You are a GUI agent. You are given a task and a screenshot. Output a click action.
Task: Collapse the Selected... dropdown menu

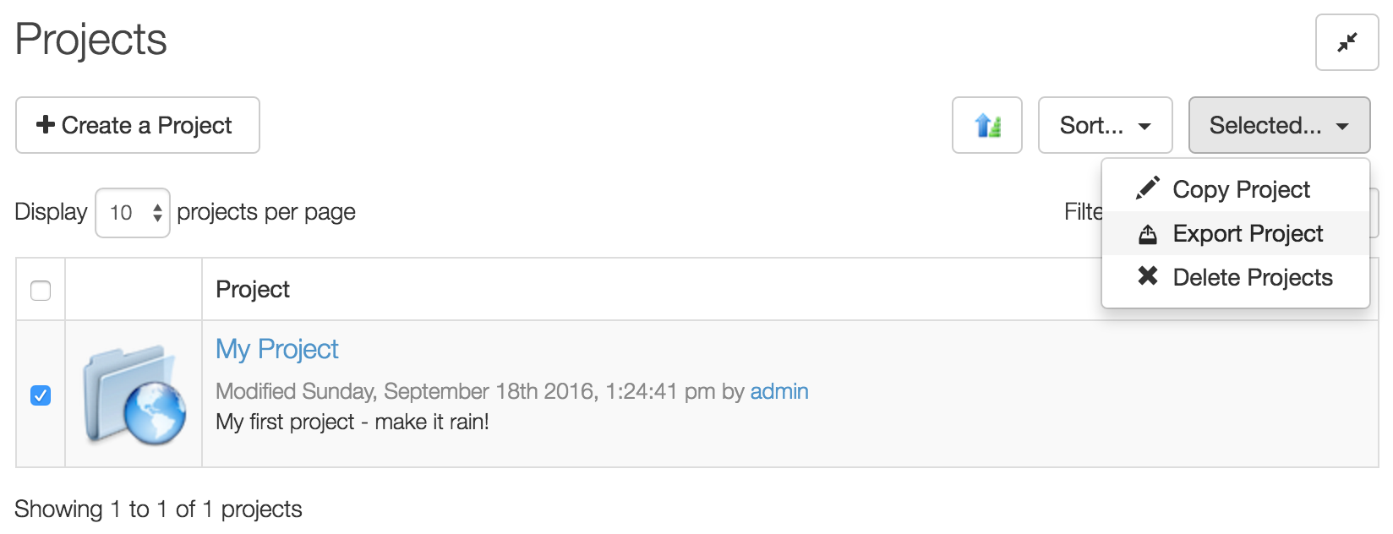(1279, 125)
